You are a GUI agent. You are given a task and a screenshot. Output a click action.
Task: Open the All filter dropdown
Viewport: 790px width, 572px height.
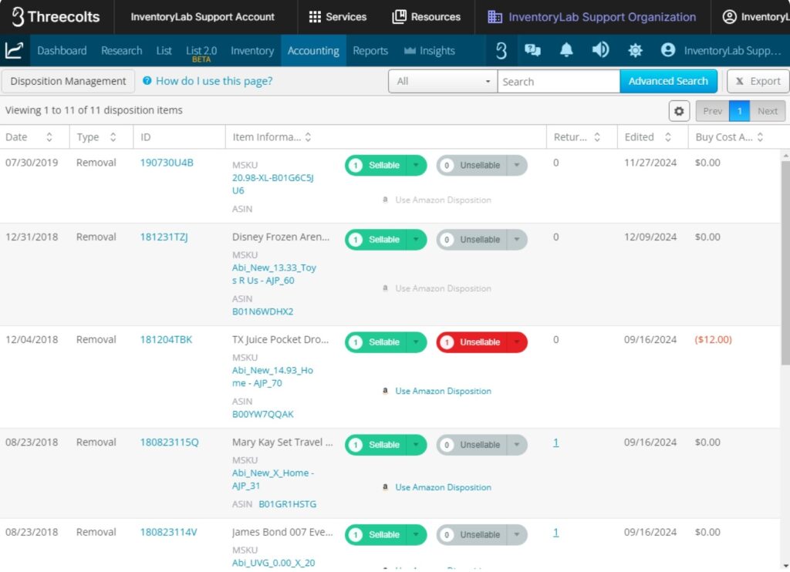[443, 82]
